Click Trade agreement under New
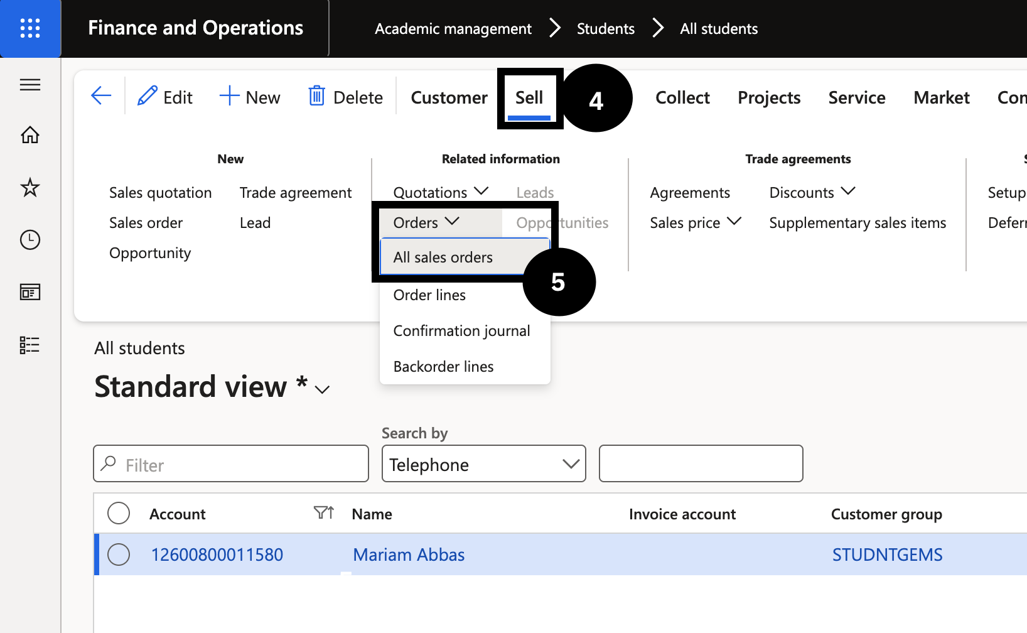This screenshot has height=633, width=1027. [x=296, y=192]
